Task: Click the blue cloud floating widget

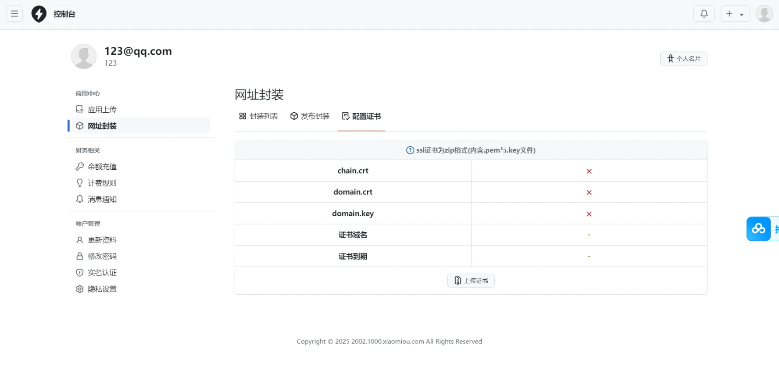Action: point(759,229)
